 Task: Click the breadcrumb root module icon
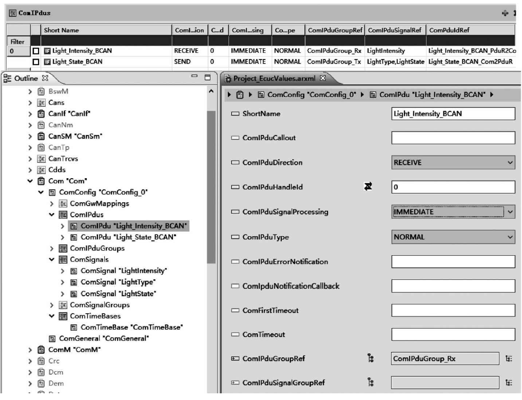pyautogui.click(x=240, y=95)
